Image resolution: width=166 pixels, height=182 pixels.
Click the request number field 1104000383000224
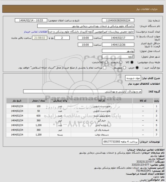tap(118, 21)
